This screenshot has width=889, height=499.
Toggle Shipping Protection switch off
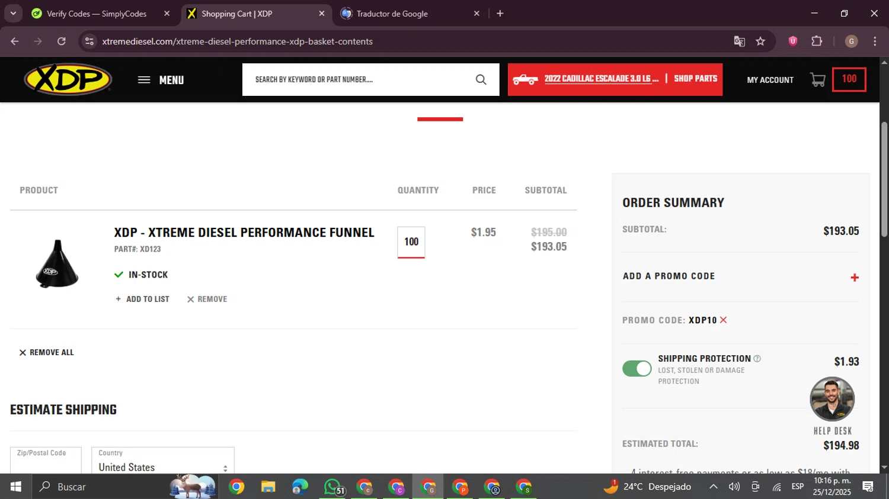(637, 368)
